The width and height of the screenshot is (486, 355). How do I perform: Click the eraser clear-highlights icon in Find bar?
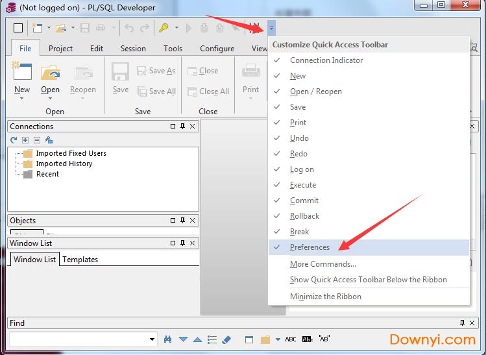(x=226, y=339)
